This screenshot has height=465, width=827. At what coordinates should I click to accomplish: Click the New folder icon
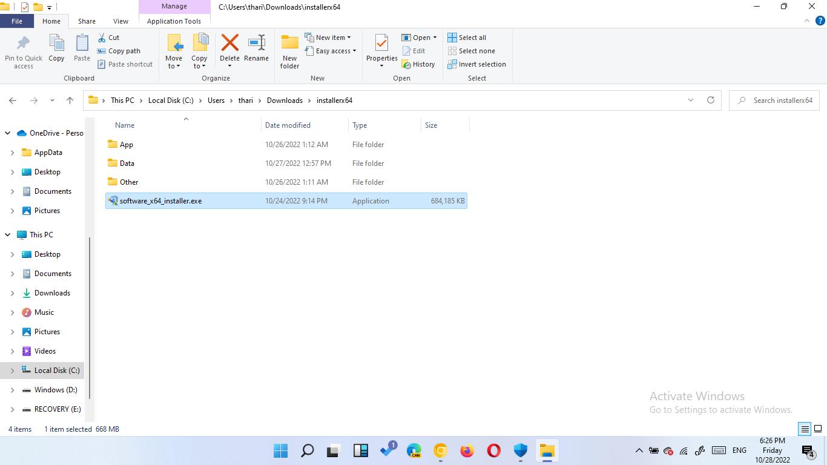point(289,44)
